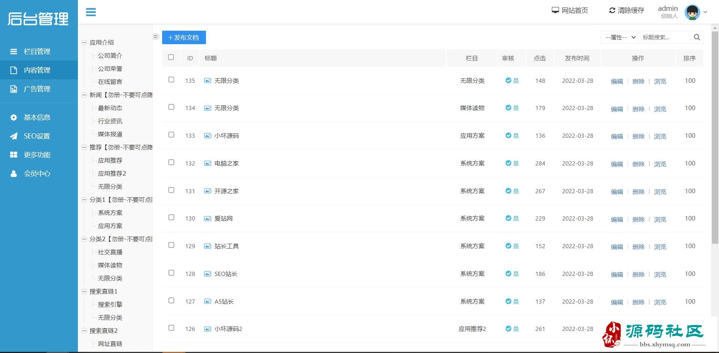Toggle the select-all checkbox in table header
The width and height of the screenshot is (719, 353).
pos(171,57)
